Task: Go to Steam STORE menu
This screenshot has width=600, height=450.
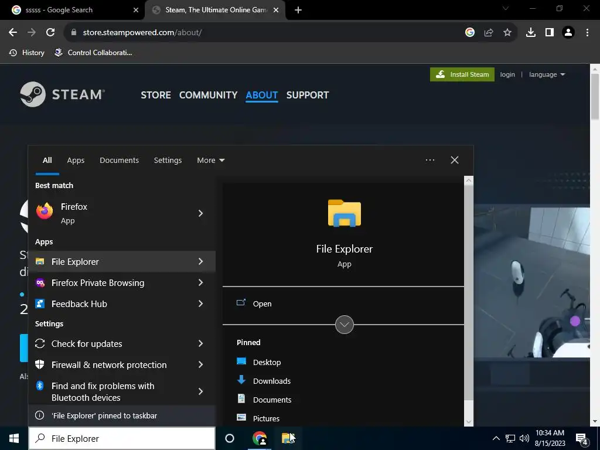Action: point(156,95)
